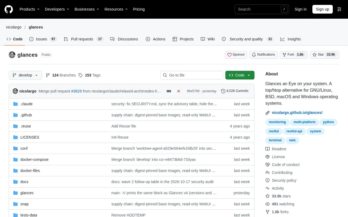The height and width of the screenshot is (217, 348).
Task: Focus the top Search box
Action: [x=262, y=9]
